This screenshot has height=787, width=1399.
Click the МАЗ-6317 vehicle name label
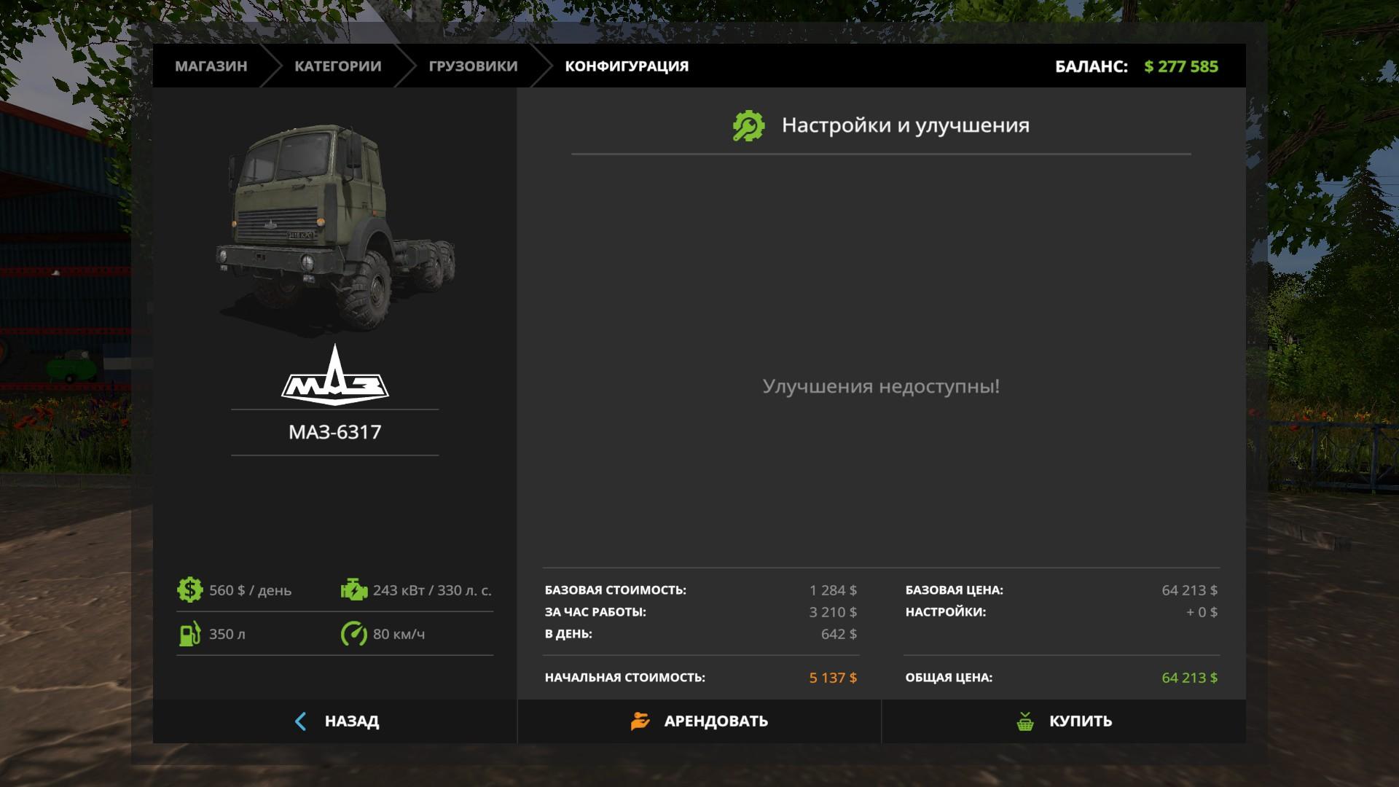(x=335, y=432)
